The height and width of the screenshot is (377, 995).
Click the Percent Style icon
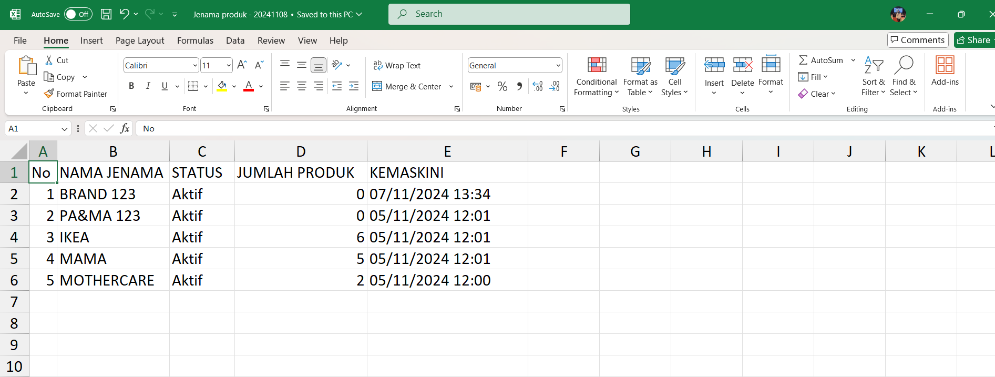point(502,86)
